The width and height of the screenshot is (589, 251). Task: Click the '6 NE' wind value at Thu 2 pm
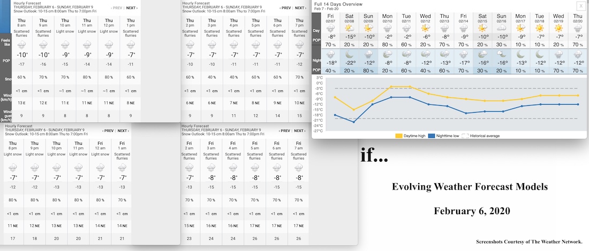[x=190, y=103]
